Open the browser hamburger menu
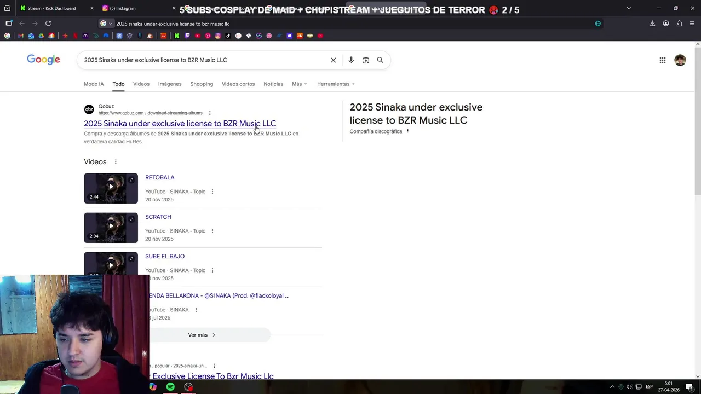This screenshot has height=394, width=701. pyautogui.click(x=692, y=24)
